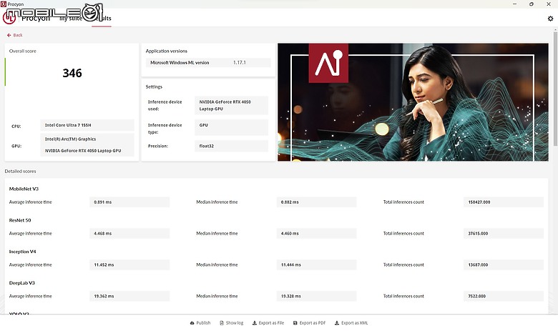Image resolution: width=558 pixels, height=331 pixels.
Task: Select the Intel(R) Arc(TM) Graphics entry
Action: coord(70,139)
